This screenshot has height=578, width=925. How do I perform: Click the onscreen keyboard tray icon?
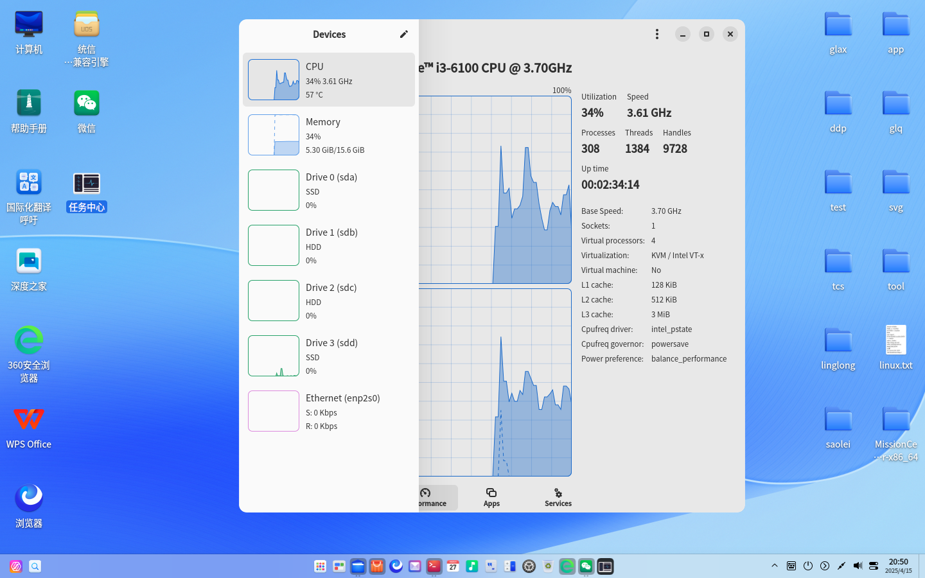coord(791,566)
